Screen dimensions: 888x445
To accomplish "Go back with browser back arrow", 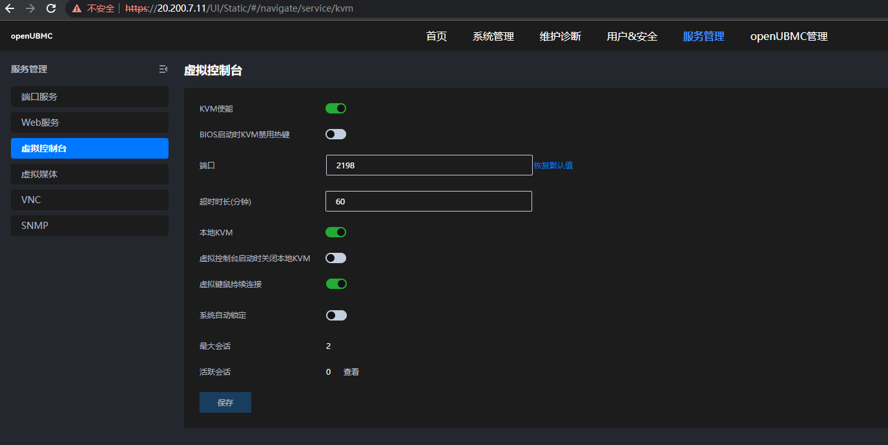I will click(x=10, y=9).
